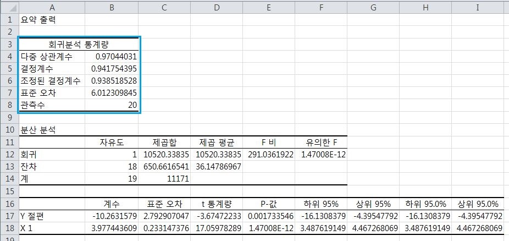Image resolution: width=509 pixels, height=241 pixels.
Task: Select X 1 coefficient 3.977443609
Action: [x=112, y=228]
